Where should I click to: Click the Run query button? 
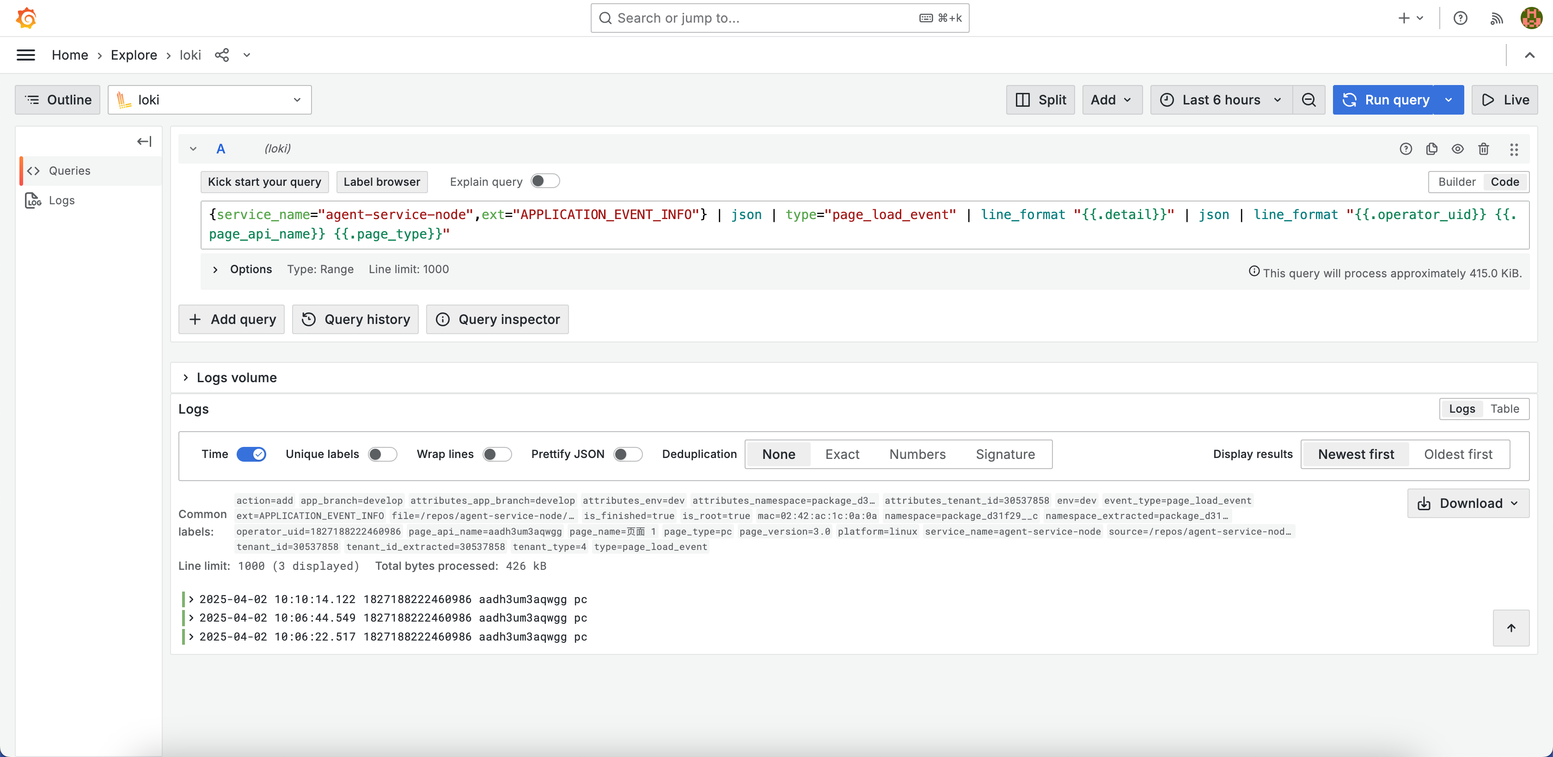pos(1382,99)
